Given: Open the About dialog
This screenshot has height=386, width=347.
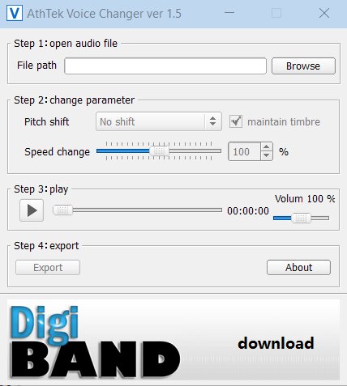Looking at the screenshot, I should click(x=298, y=268).
